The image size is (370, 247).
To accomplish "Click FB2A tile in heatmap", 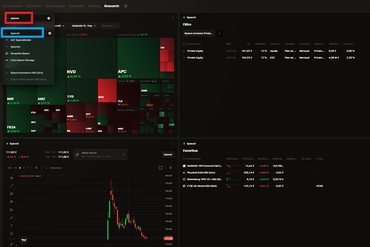I will (18, 119).
